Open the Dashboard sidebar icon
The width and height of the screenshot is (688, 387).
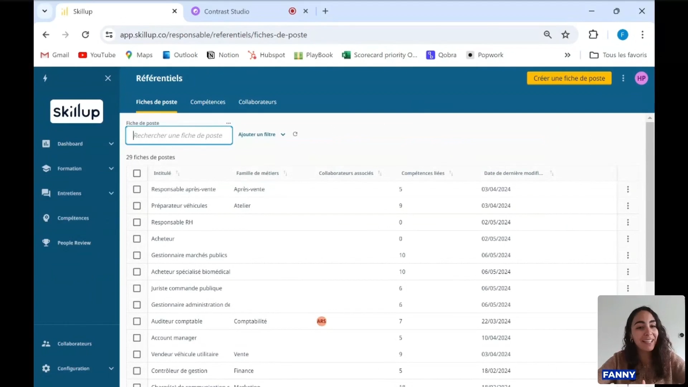(x=46, y=144)
